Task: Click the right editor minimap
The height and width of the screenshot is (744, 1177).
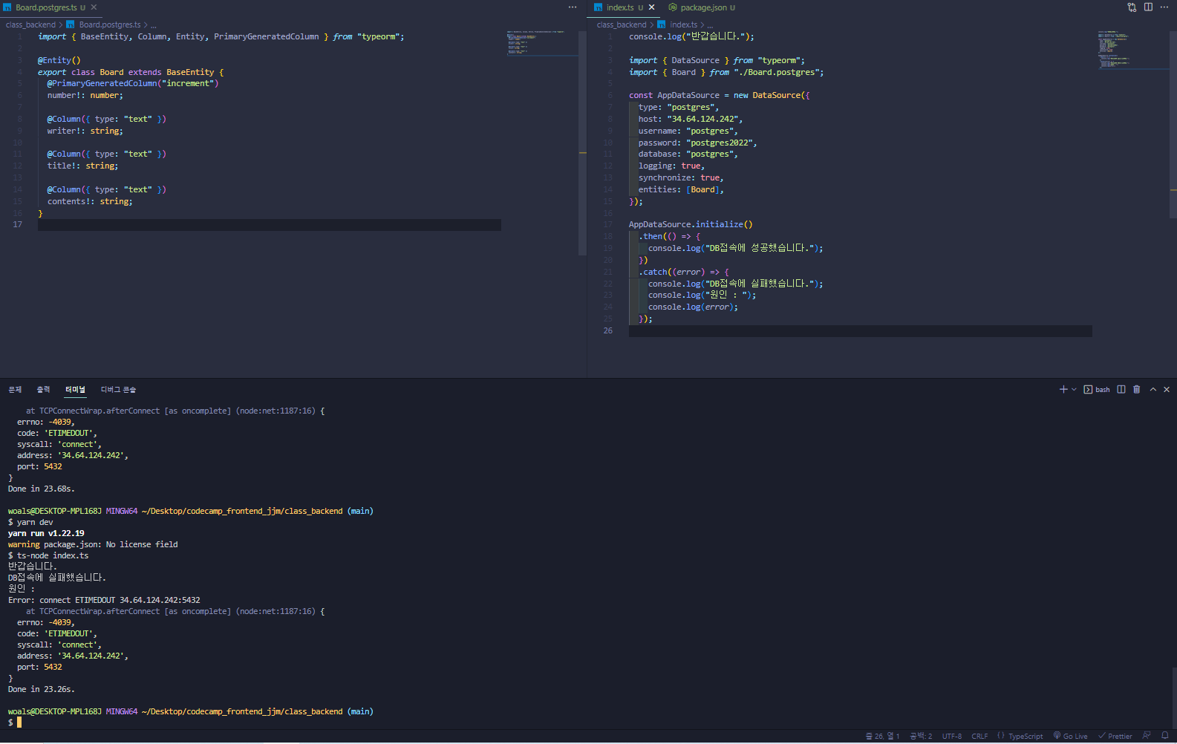Action: click(x=1132, y=50)
